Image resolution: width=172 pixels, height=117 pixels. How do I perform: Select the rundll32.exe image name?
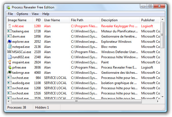tap(21, 57)
